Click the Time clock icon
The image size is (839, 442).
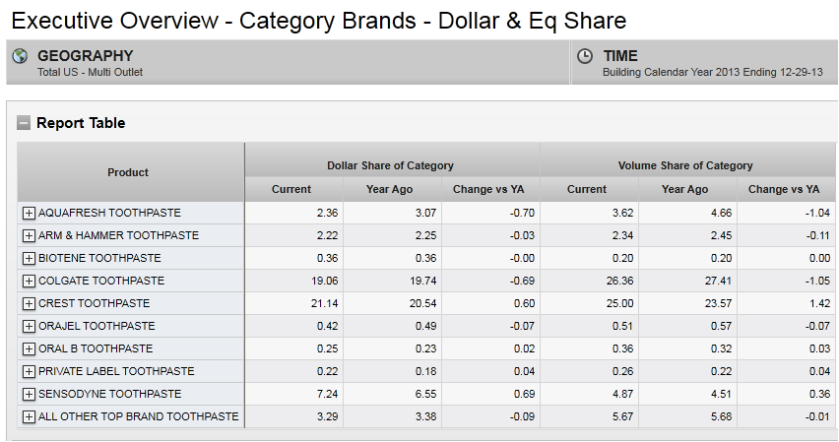pos(585,57)
